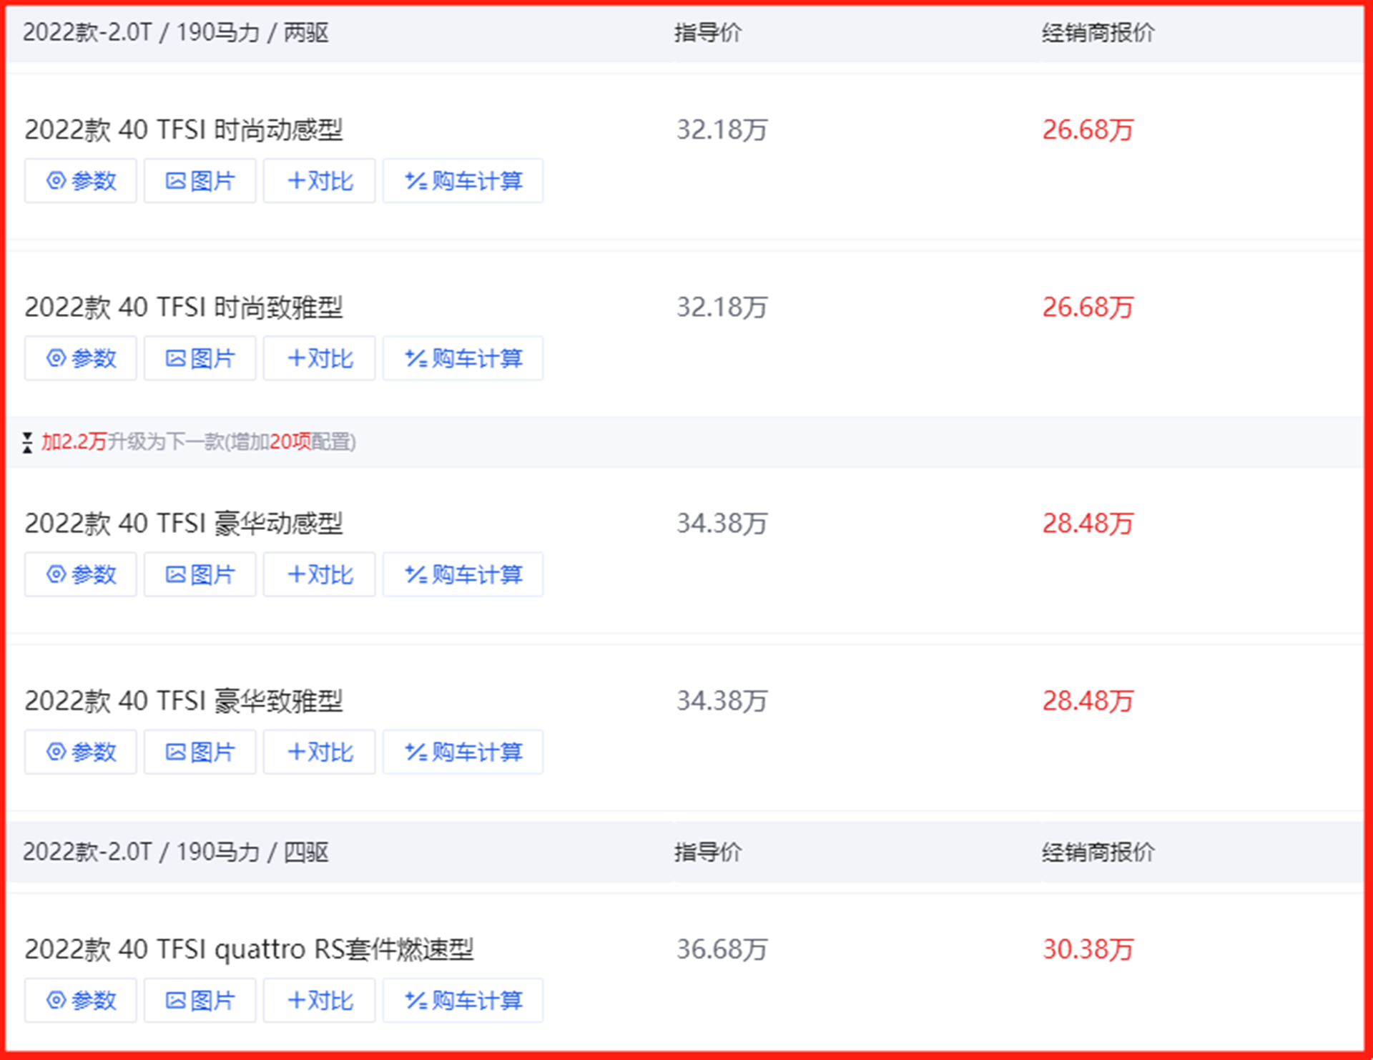
Task: Click dealer price 28.48万 for 豪华动感型
Action: coord(1088,524)
